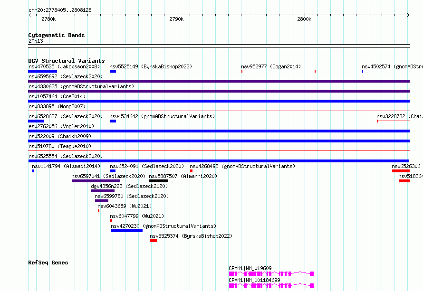Open the nsv518364 variant label
The width and height of the screenshot is (423, 291).
(x=411, y=176)
